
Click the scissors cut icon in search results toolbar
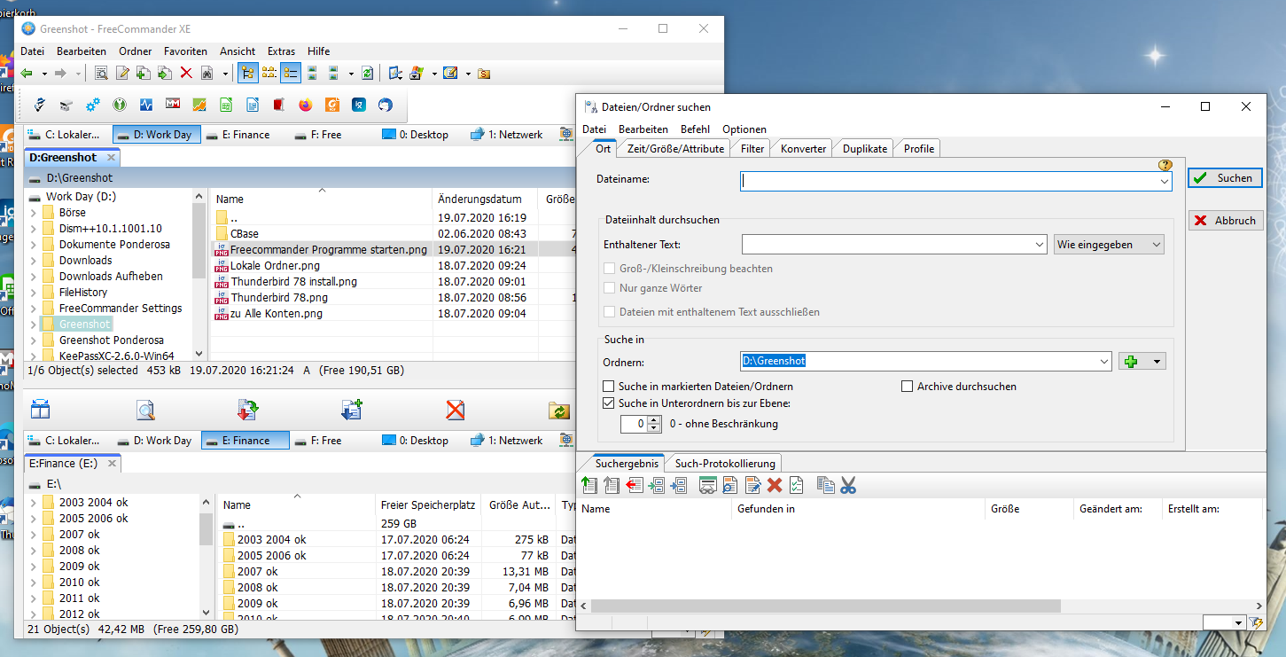(848, 485)
